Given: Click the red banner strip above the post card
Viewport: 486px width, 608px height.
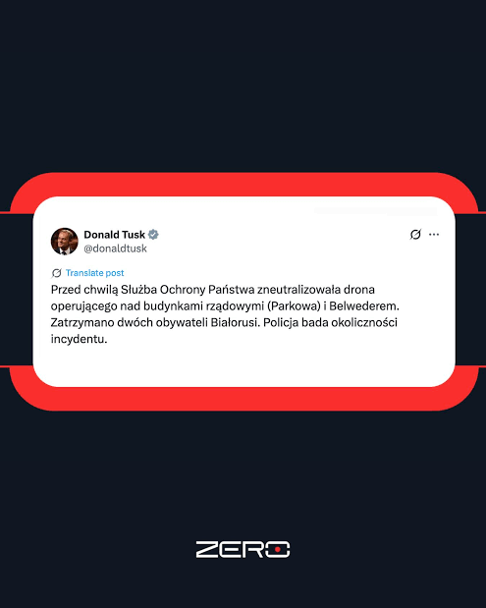Looking at the screenshot, I should [x=243, y=185].
